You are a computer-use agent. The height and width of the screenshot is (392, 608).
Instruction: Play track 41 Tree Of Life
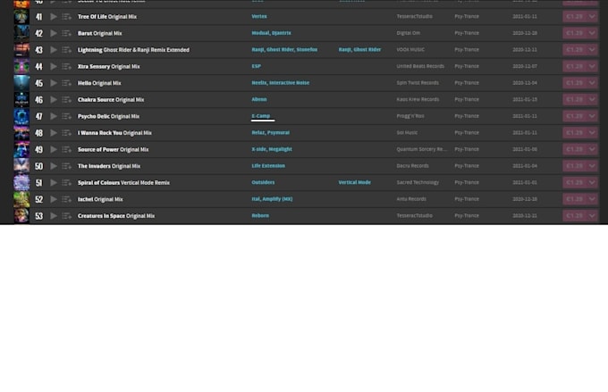(x=54, y=17)
